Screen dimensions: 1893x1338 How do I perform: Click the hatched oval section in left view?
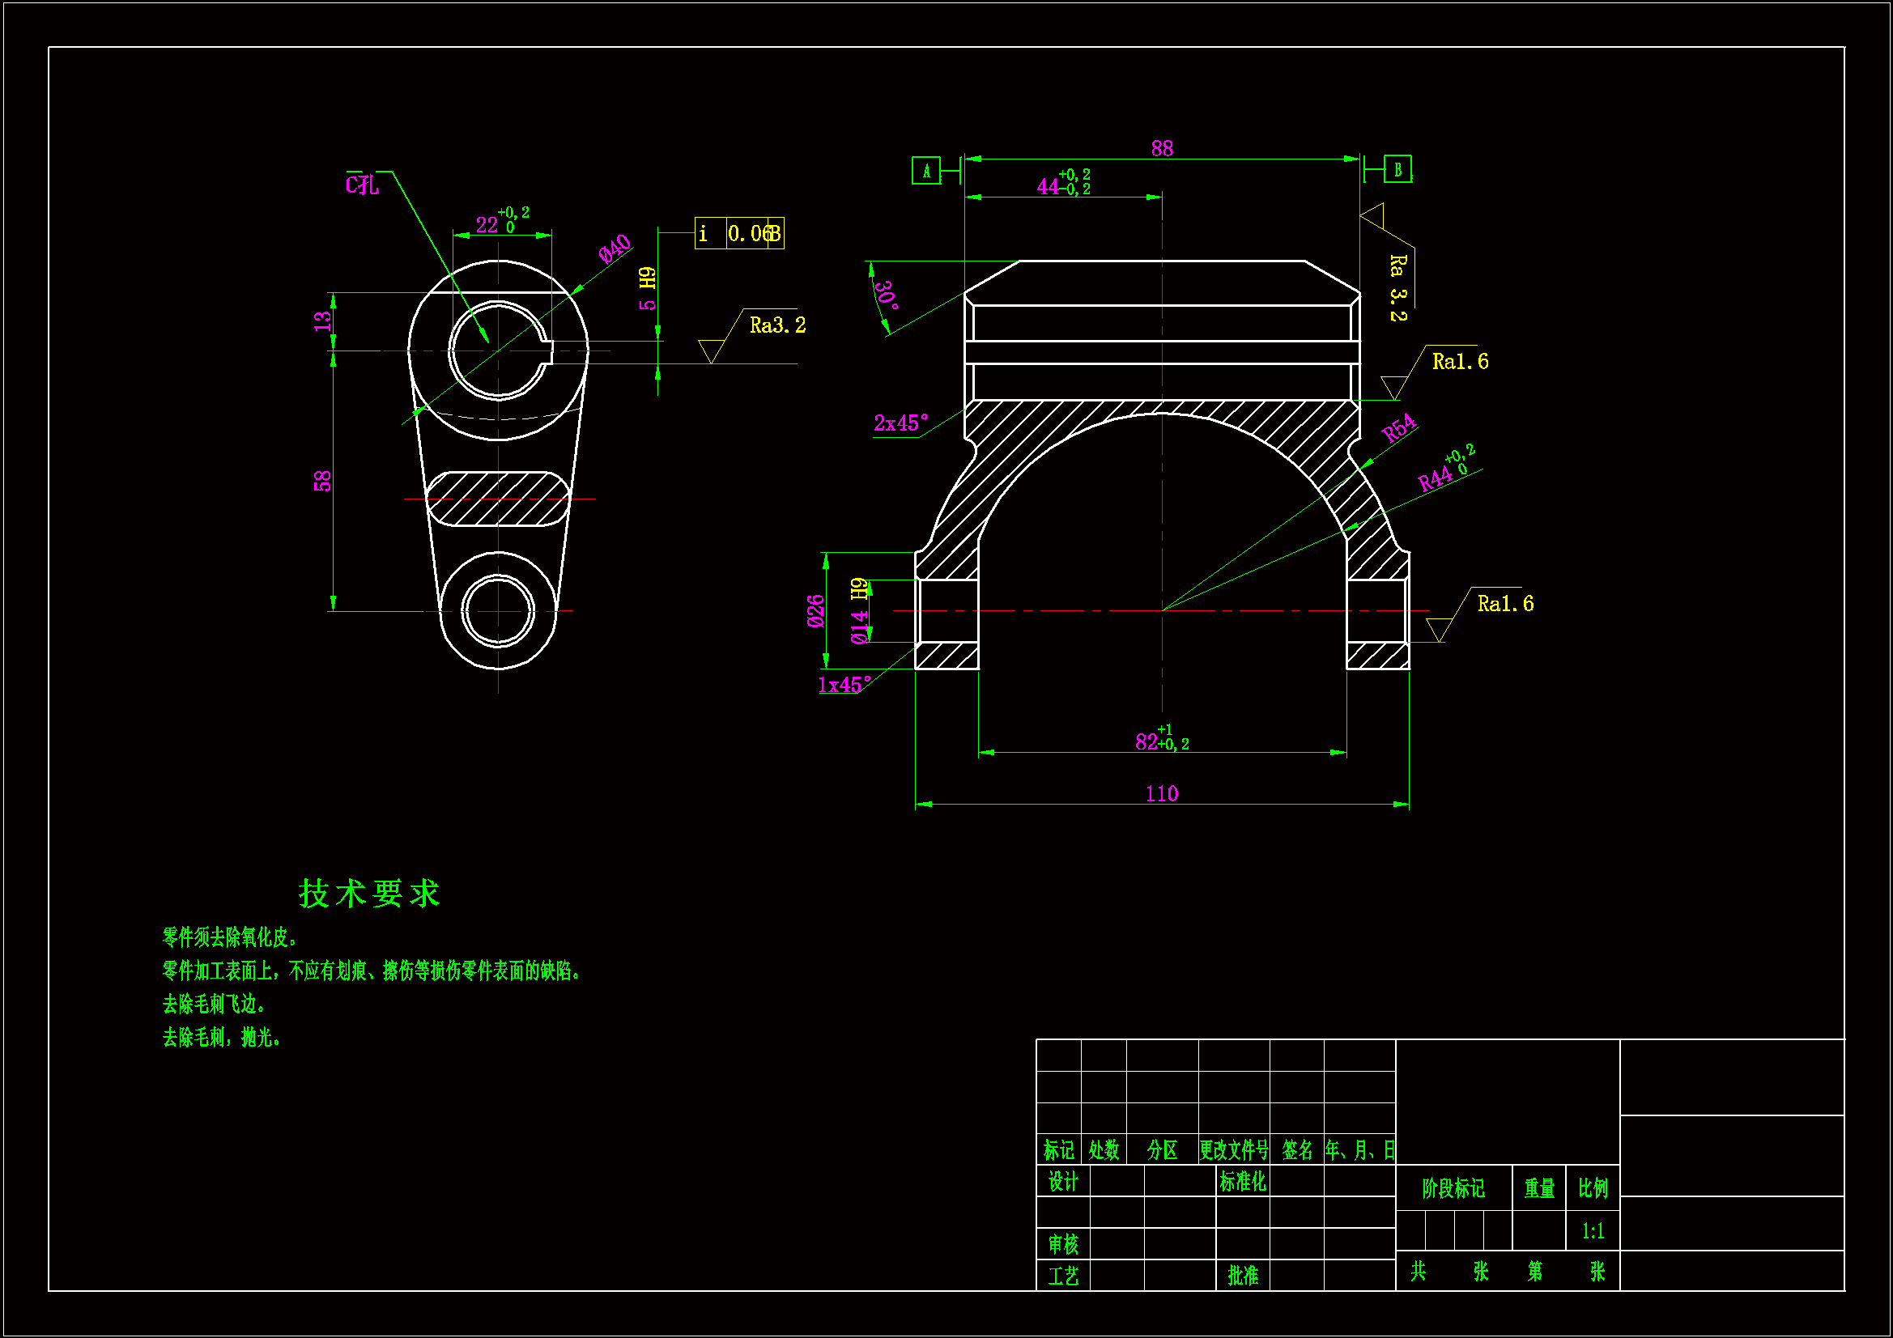click(498, 499)
